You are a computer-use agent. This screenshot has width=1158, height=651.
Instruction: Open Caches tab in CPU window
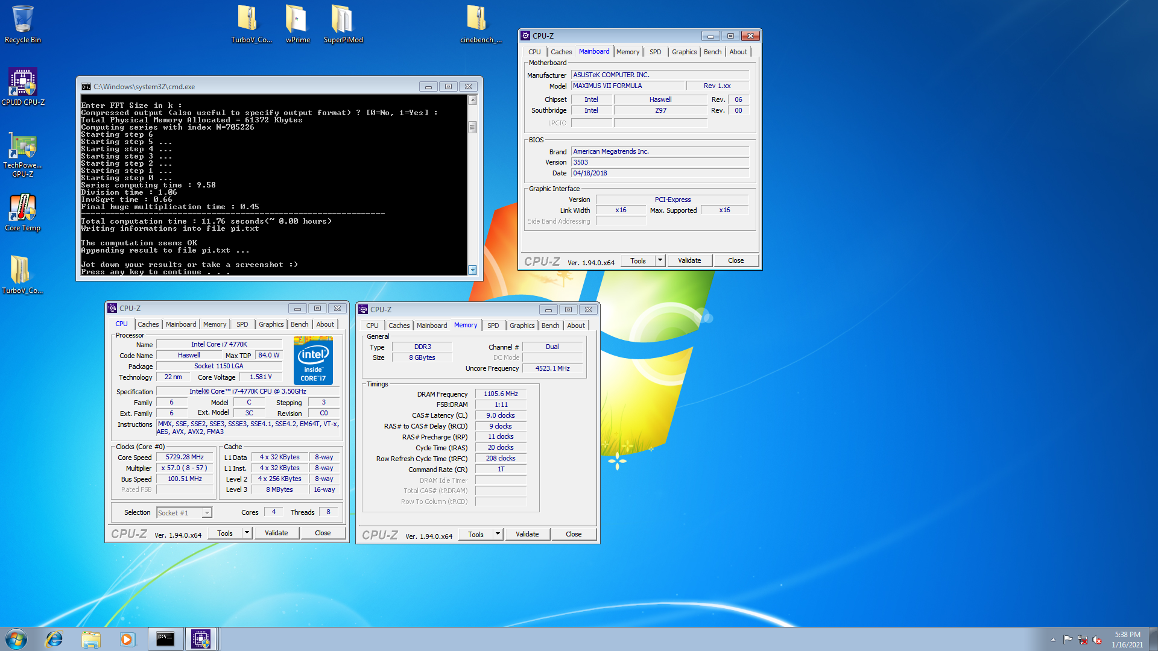tap(148, 324)
